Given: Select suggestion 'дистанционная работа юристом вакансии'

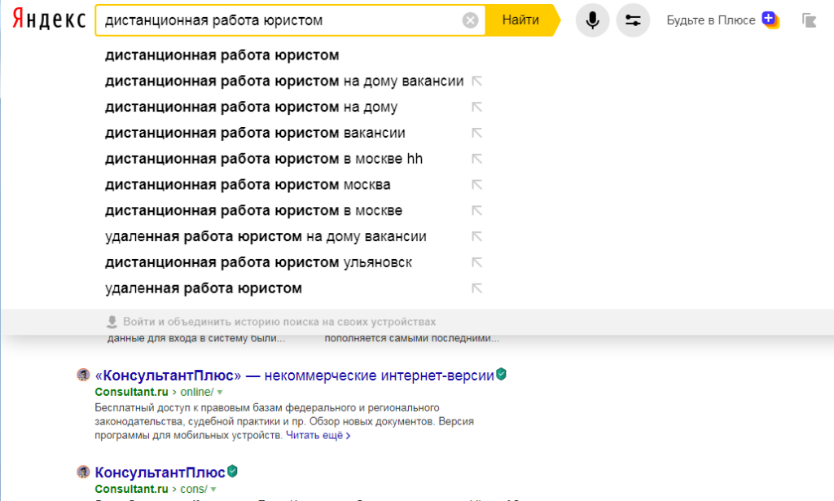Looking at the screenshot, I should (x=255, y=133).
